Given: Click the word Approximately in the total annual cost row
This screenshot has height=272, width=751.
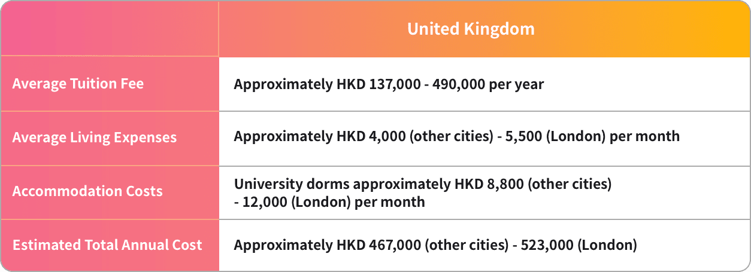Looking at the screenshot, I should [x=280, y=245].
